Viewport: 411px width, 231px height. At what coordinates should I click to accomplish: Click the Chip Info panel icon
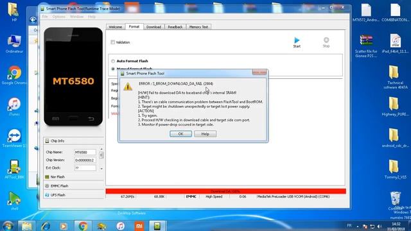[x=47, y=141]
